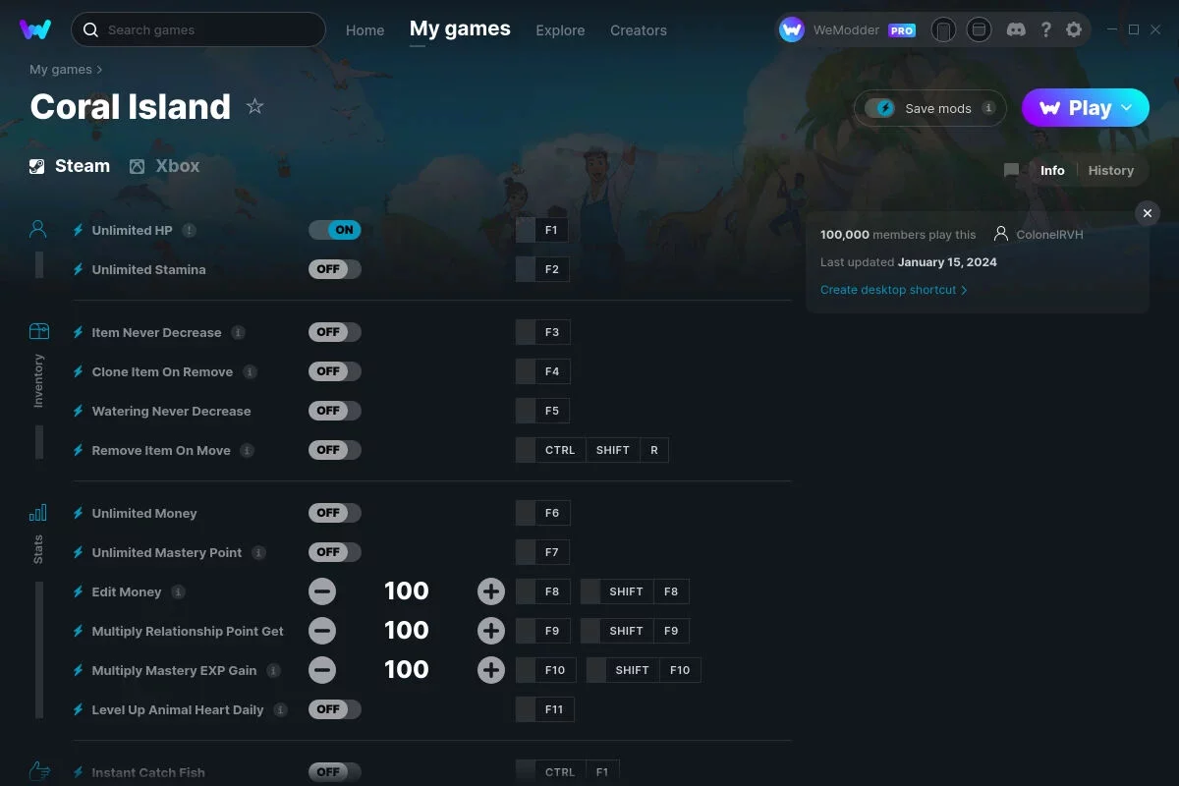This screenshot has height=786, width=1179.
Task: Show info for Item Never Decrease
Action: point(238,332)
